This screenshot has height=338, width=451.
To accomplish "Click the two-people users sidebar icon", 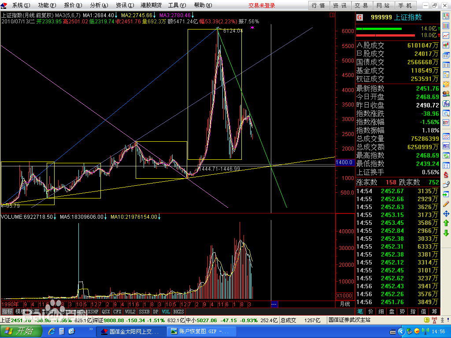I will 446,94.
